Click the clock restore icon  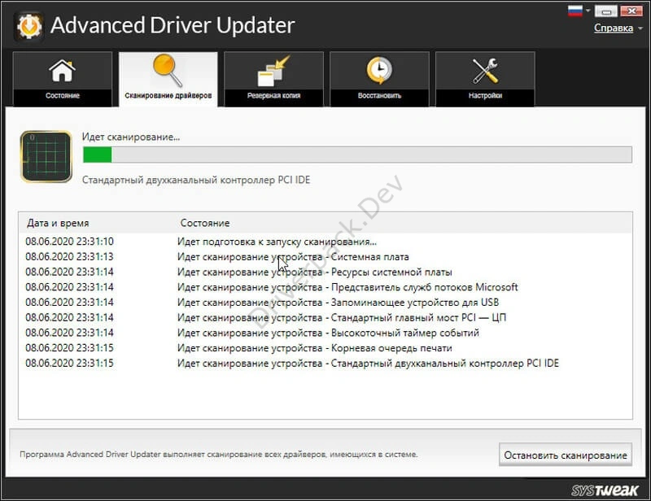(x=379, y=70)
